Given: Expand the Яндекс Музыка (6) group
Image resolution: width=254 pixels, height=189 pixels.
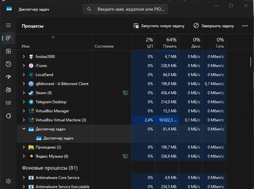Looking at the screenshot, I should click(24, 156).
